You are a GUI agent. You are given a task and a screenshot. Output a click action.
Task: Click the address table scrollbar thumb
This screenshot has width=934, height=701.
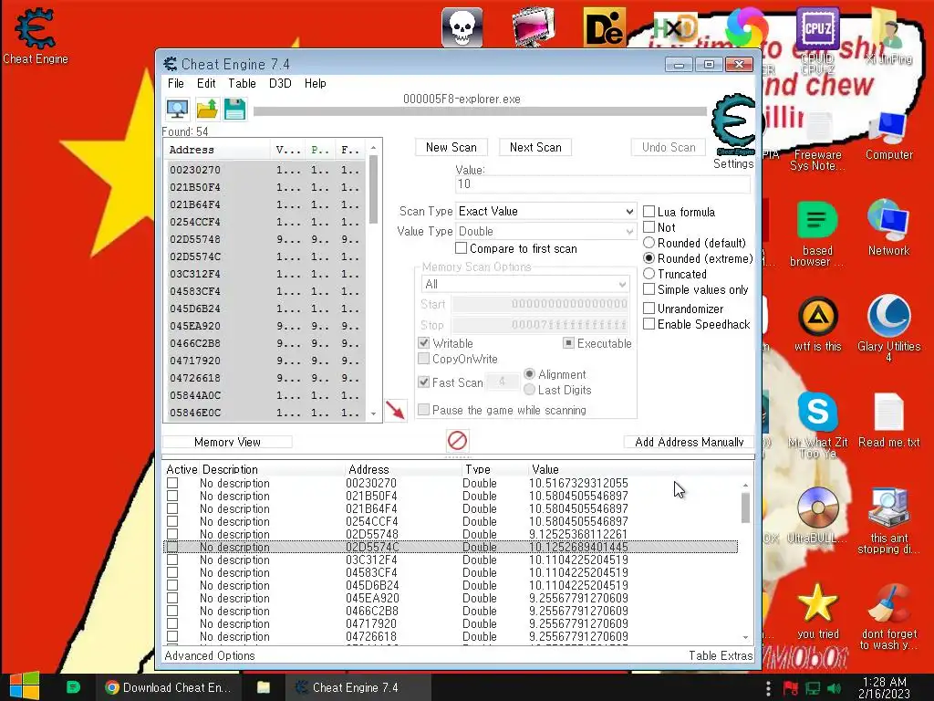pos(745,508)
